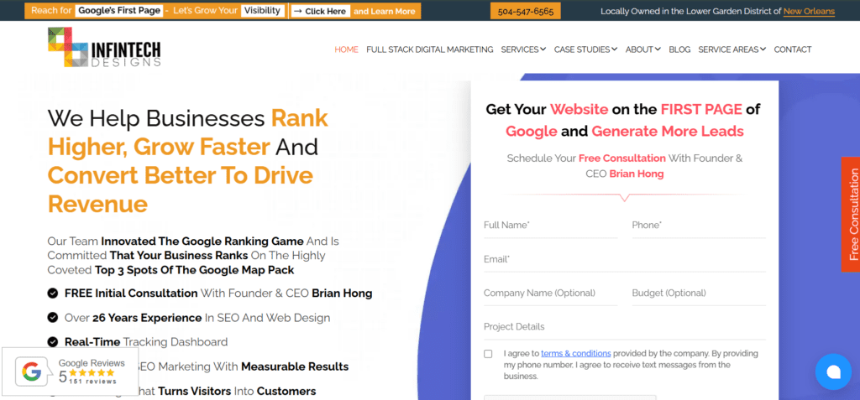Expand the Case Studies dropdown menu

585,49
